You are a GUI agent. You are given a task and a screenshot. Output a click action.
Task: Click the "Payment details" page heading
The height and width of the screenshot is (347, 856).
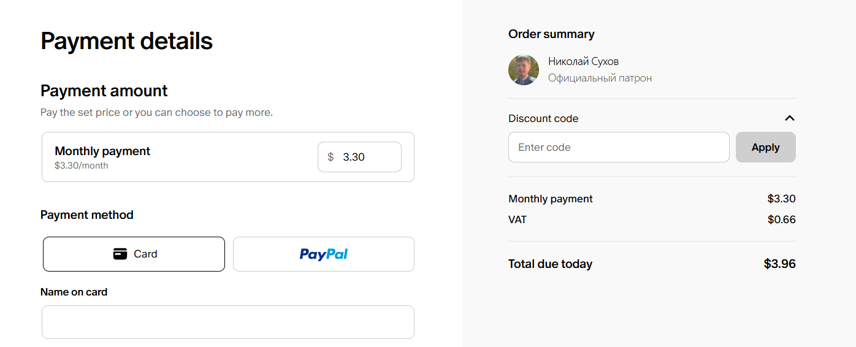(126, 41)
